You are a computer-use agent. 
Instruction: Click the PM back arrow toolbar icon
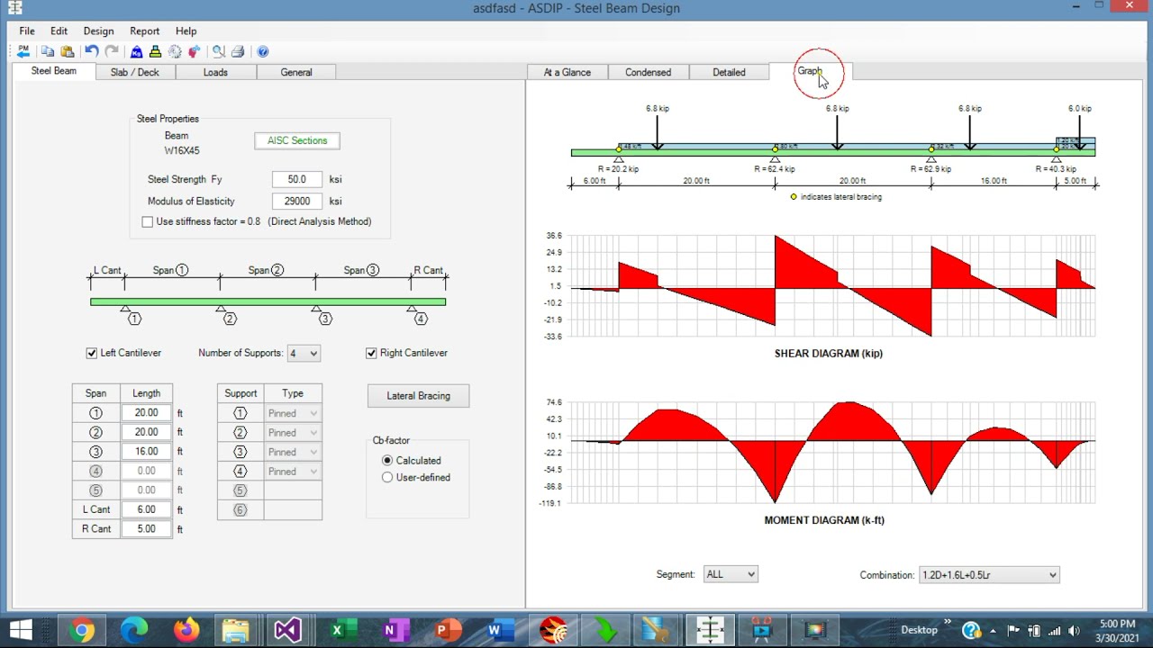point(23,51)
